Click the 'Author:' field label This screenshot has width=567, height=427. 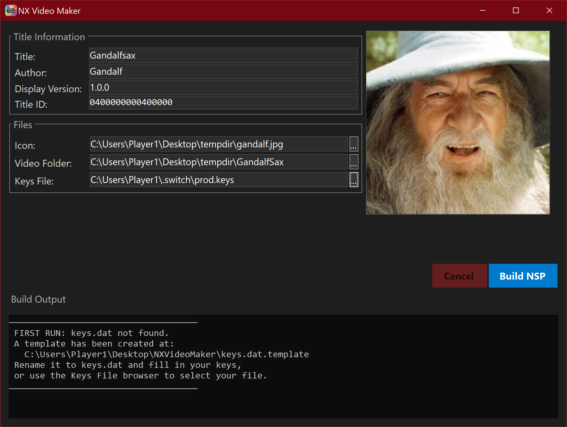30,73
